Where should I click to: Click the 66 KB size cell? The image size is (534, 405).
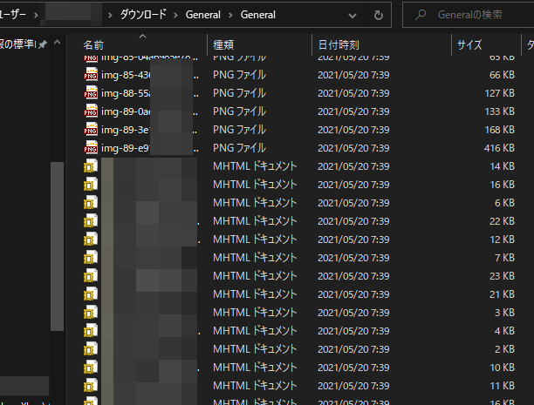[x=502, y=75]
